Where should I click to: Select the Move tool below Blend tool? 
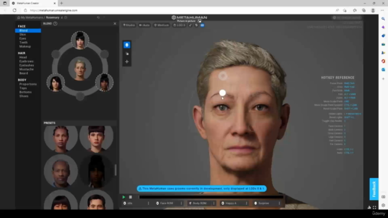pos(127,54)
